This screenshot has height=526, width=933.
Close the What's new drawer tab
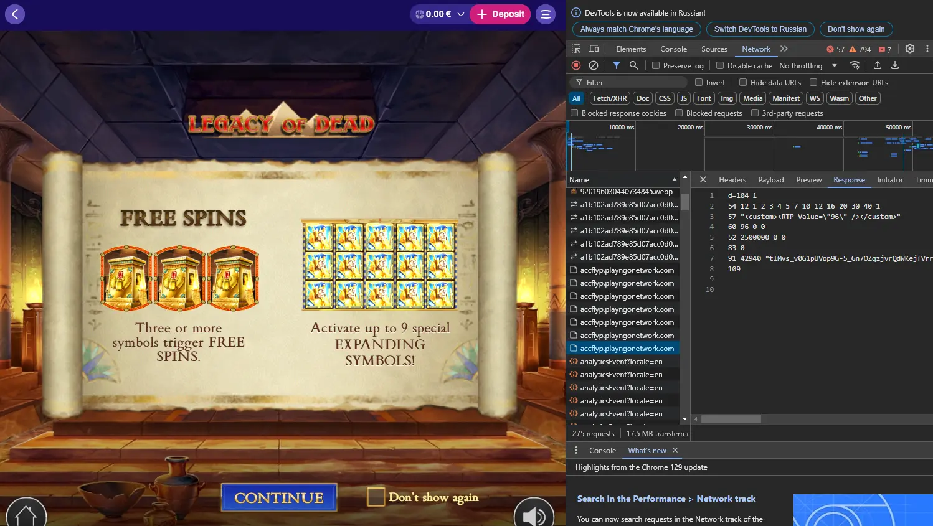[x=675, y=450]
